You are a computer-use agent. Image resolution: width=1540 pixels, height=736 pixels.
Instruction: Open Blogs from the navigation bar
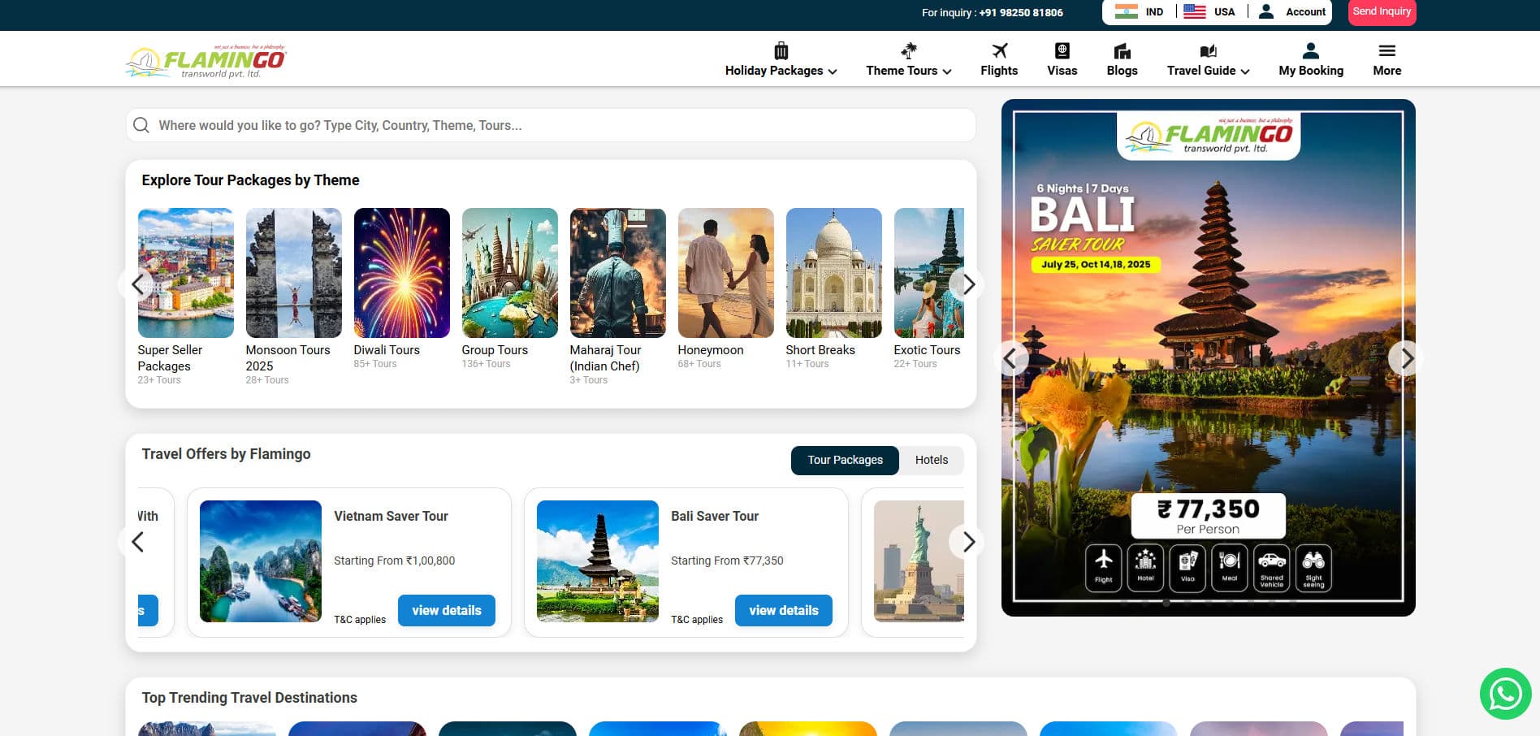[1122, 59]
